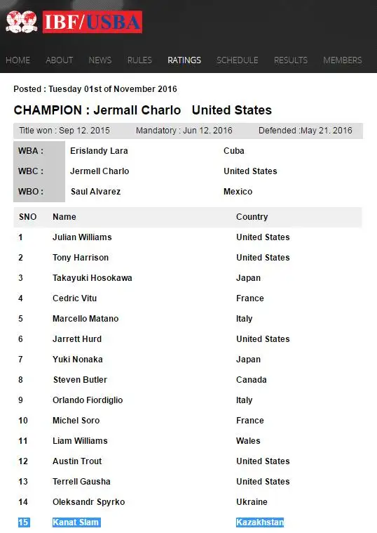Select the RULES menu item
Viewport: 377px width, 533px height.
(139, 60)
